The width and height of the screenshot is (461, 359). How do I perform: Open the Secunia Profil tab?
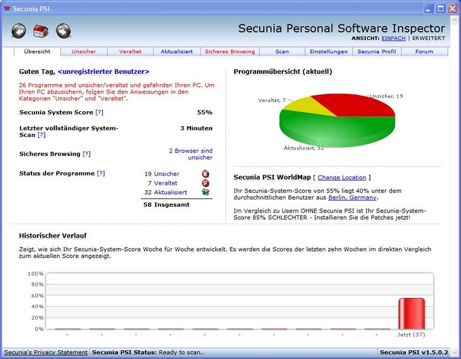point(377,52)
